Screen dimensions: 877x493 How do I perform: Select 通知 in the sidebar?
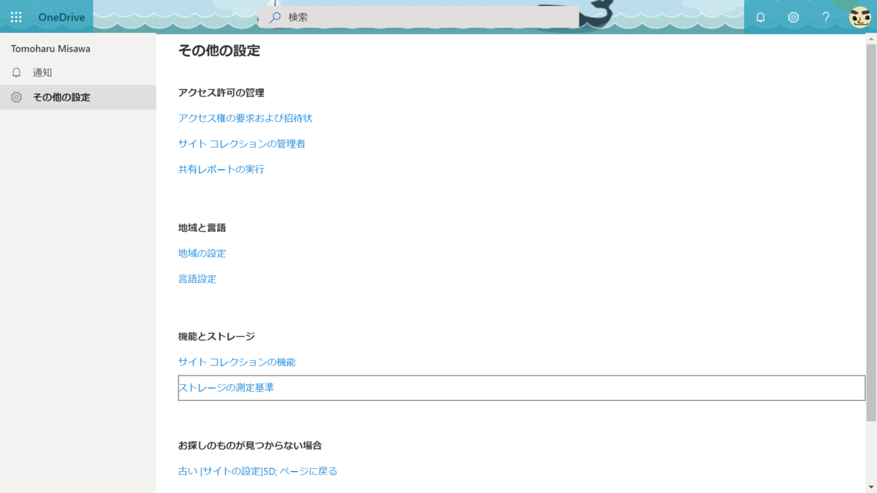point(77,72)
